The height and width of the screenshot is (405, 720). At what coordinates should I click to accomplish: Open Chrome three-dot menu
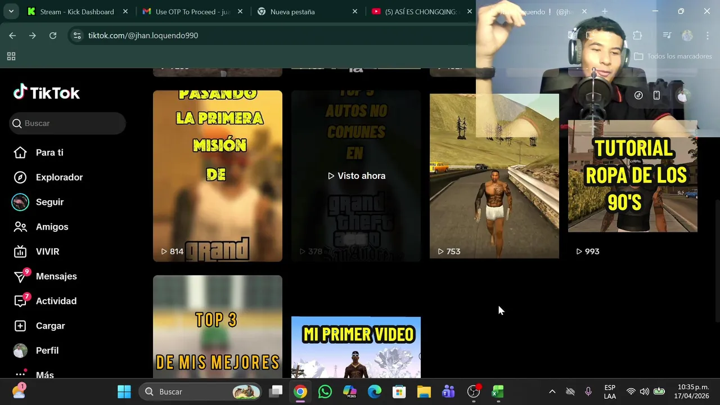708,35
